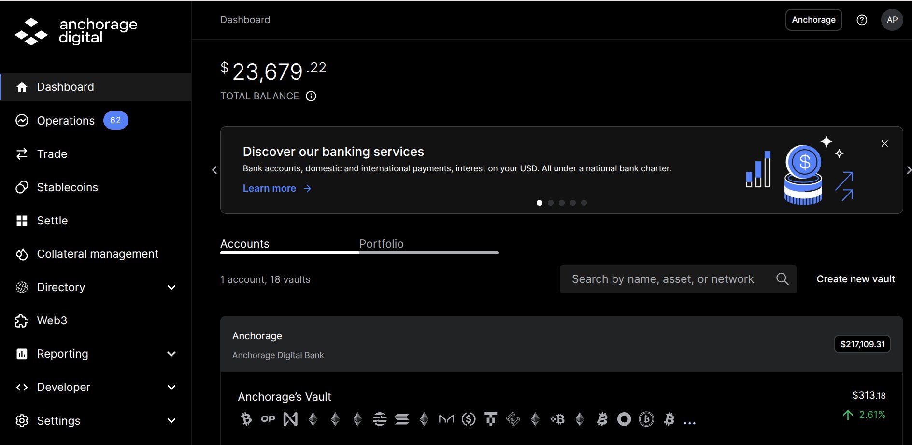Image resolution: width=912 pixels, height=445 pixels.
Task: Show more assets via ellipsis
Action: click(690, 423)
